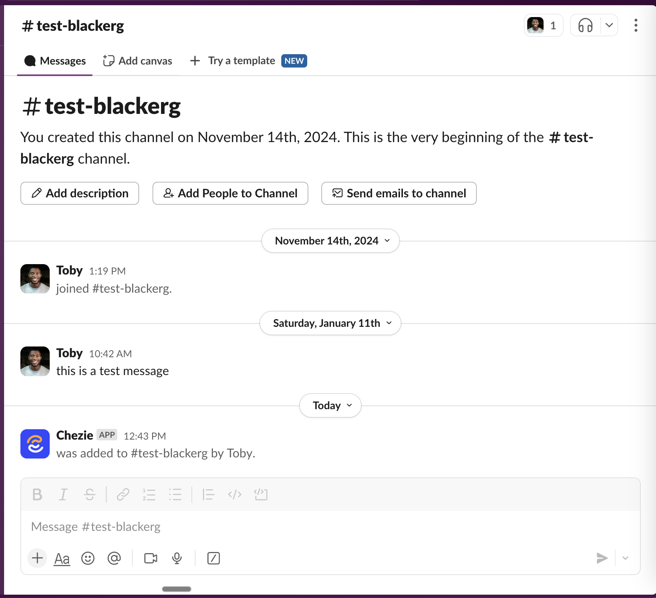The height and width of the screenshot is (598, 656).
Task: Click Send emails to channel button
Action: [x=399, y=193]
